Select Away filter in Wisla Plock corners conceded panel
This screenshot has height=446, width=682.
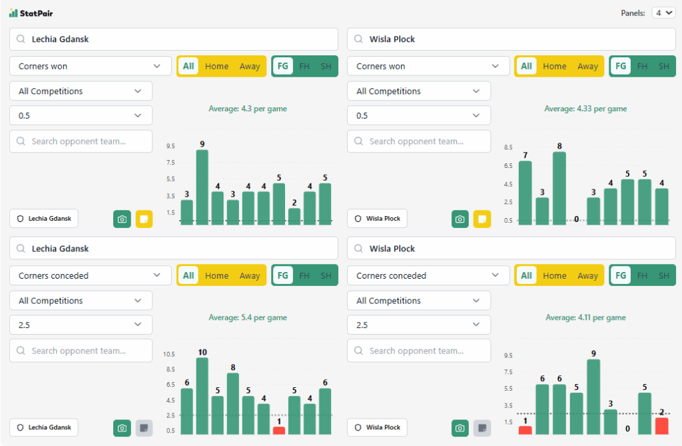pyautogui.click(x=587, y=275)
